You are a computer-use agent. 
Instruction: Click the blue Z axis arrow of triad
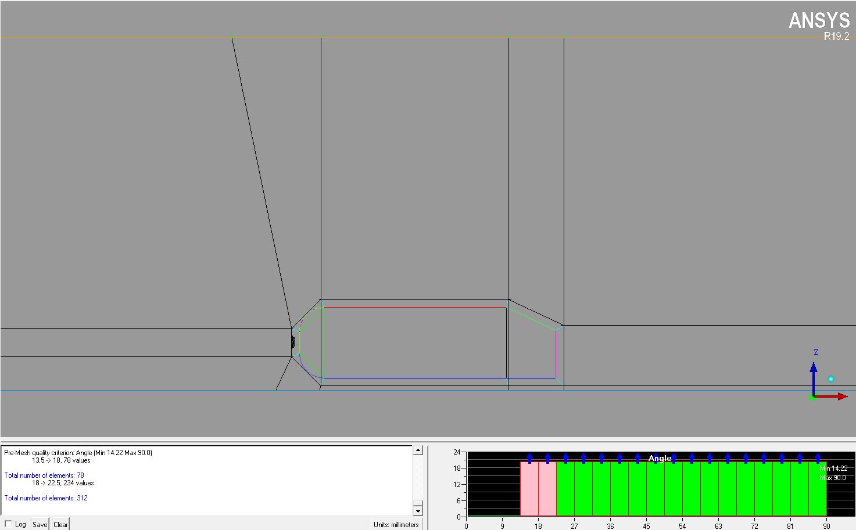814,372
